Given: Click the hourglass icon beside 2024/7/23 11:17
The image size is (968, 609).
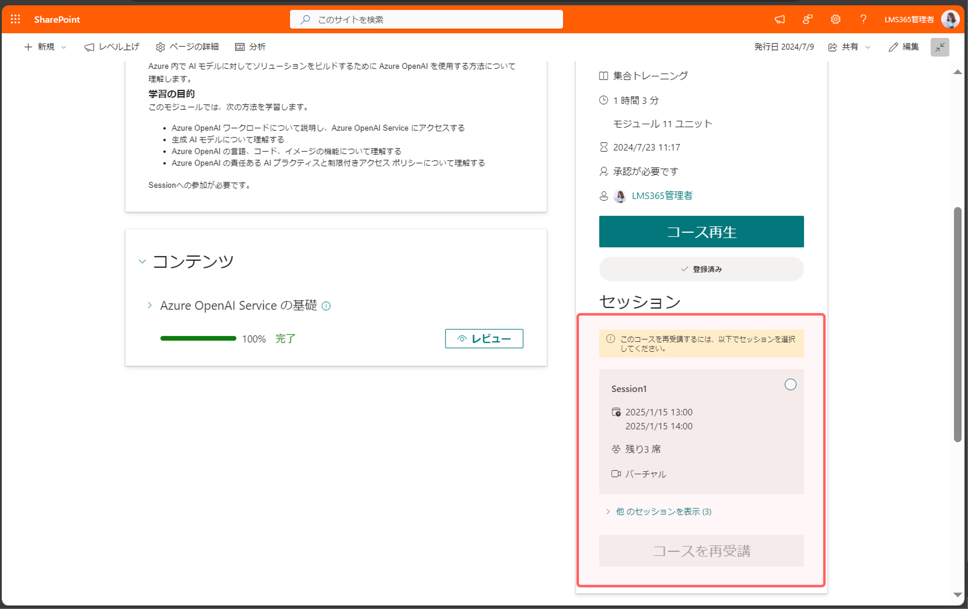Looking at the screenshot, I should coord(603,147).
